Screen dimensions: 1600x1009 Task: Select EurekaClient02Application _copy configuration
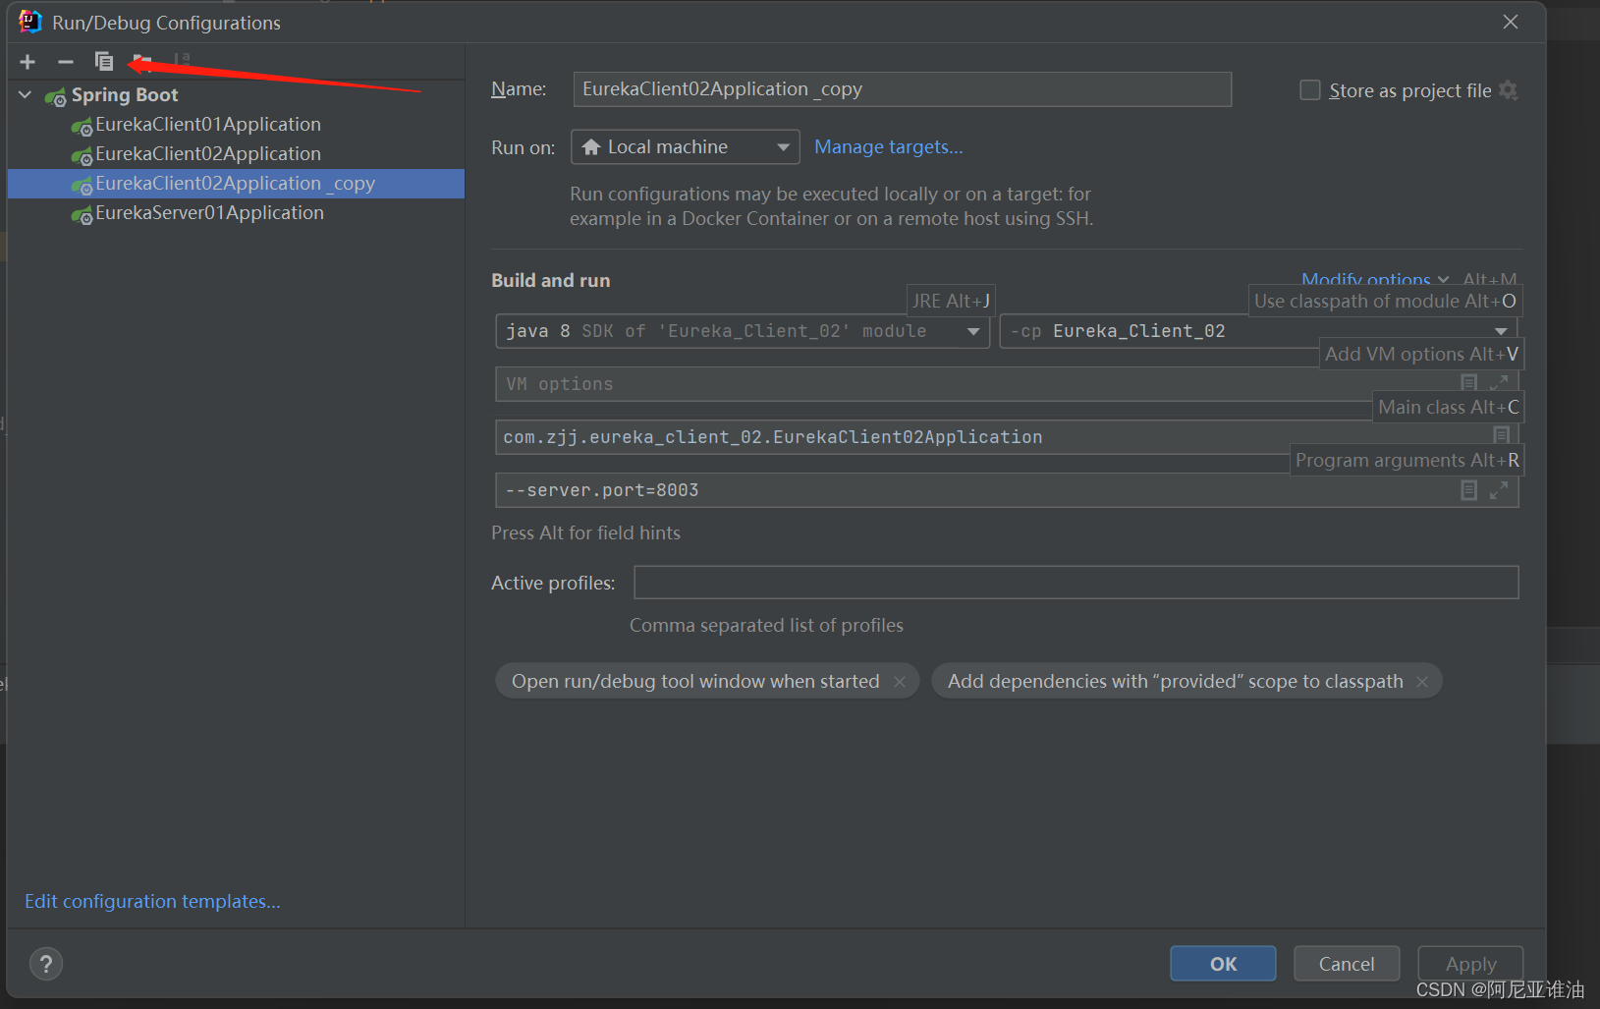coord(236,184)
